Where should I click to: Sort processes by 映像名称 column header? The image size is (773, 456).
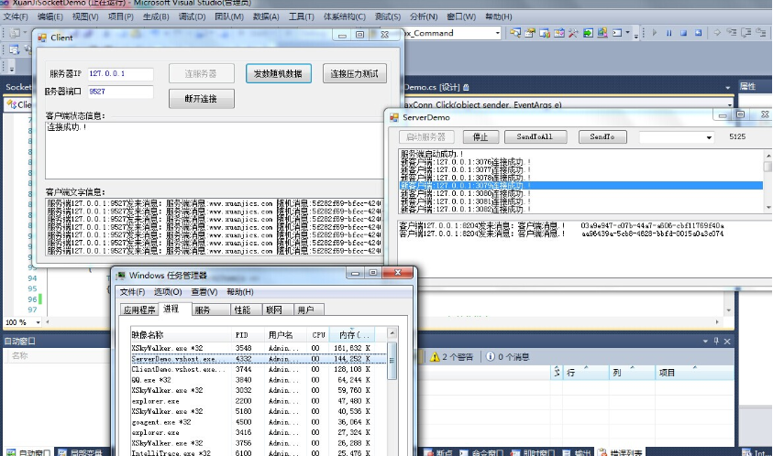point(181,335)
